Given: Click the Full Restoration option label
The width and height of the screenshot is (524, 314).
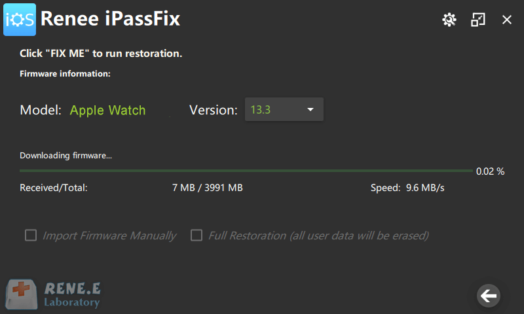Looking at the screenshot, I should coord(318,235).
